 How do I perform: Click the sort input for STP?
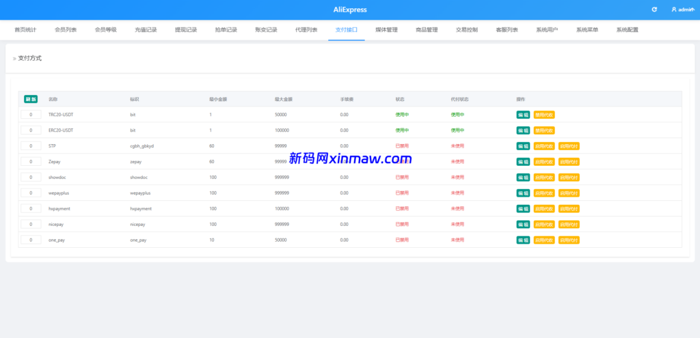pyautogui.click(x=31, y=146)
